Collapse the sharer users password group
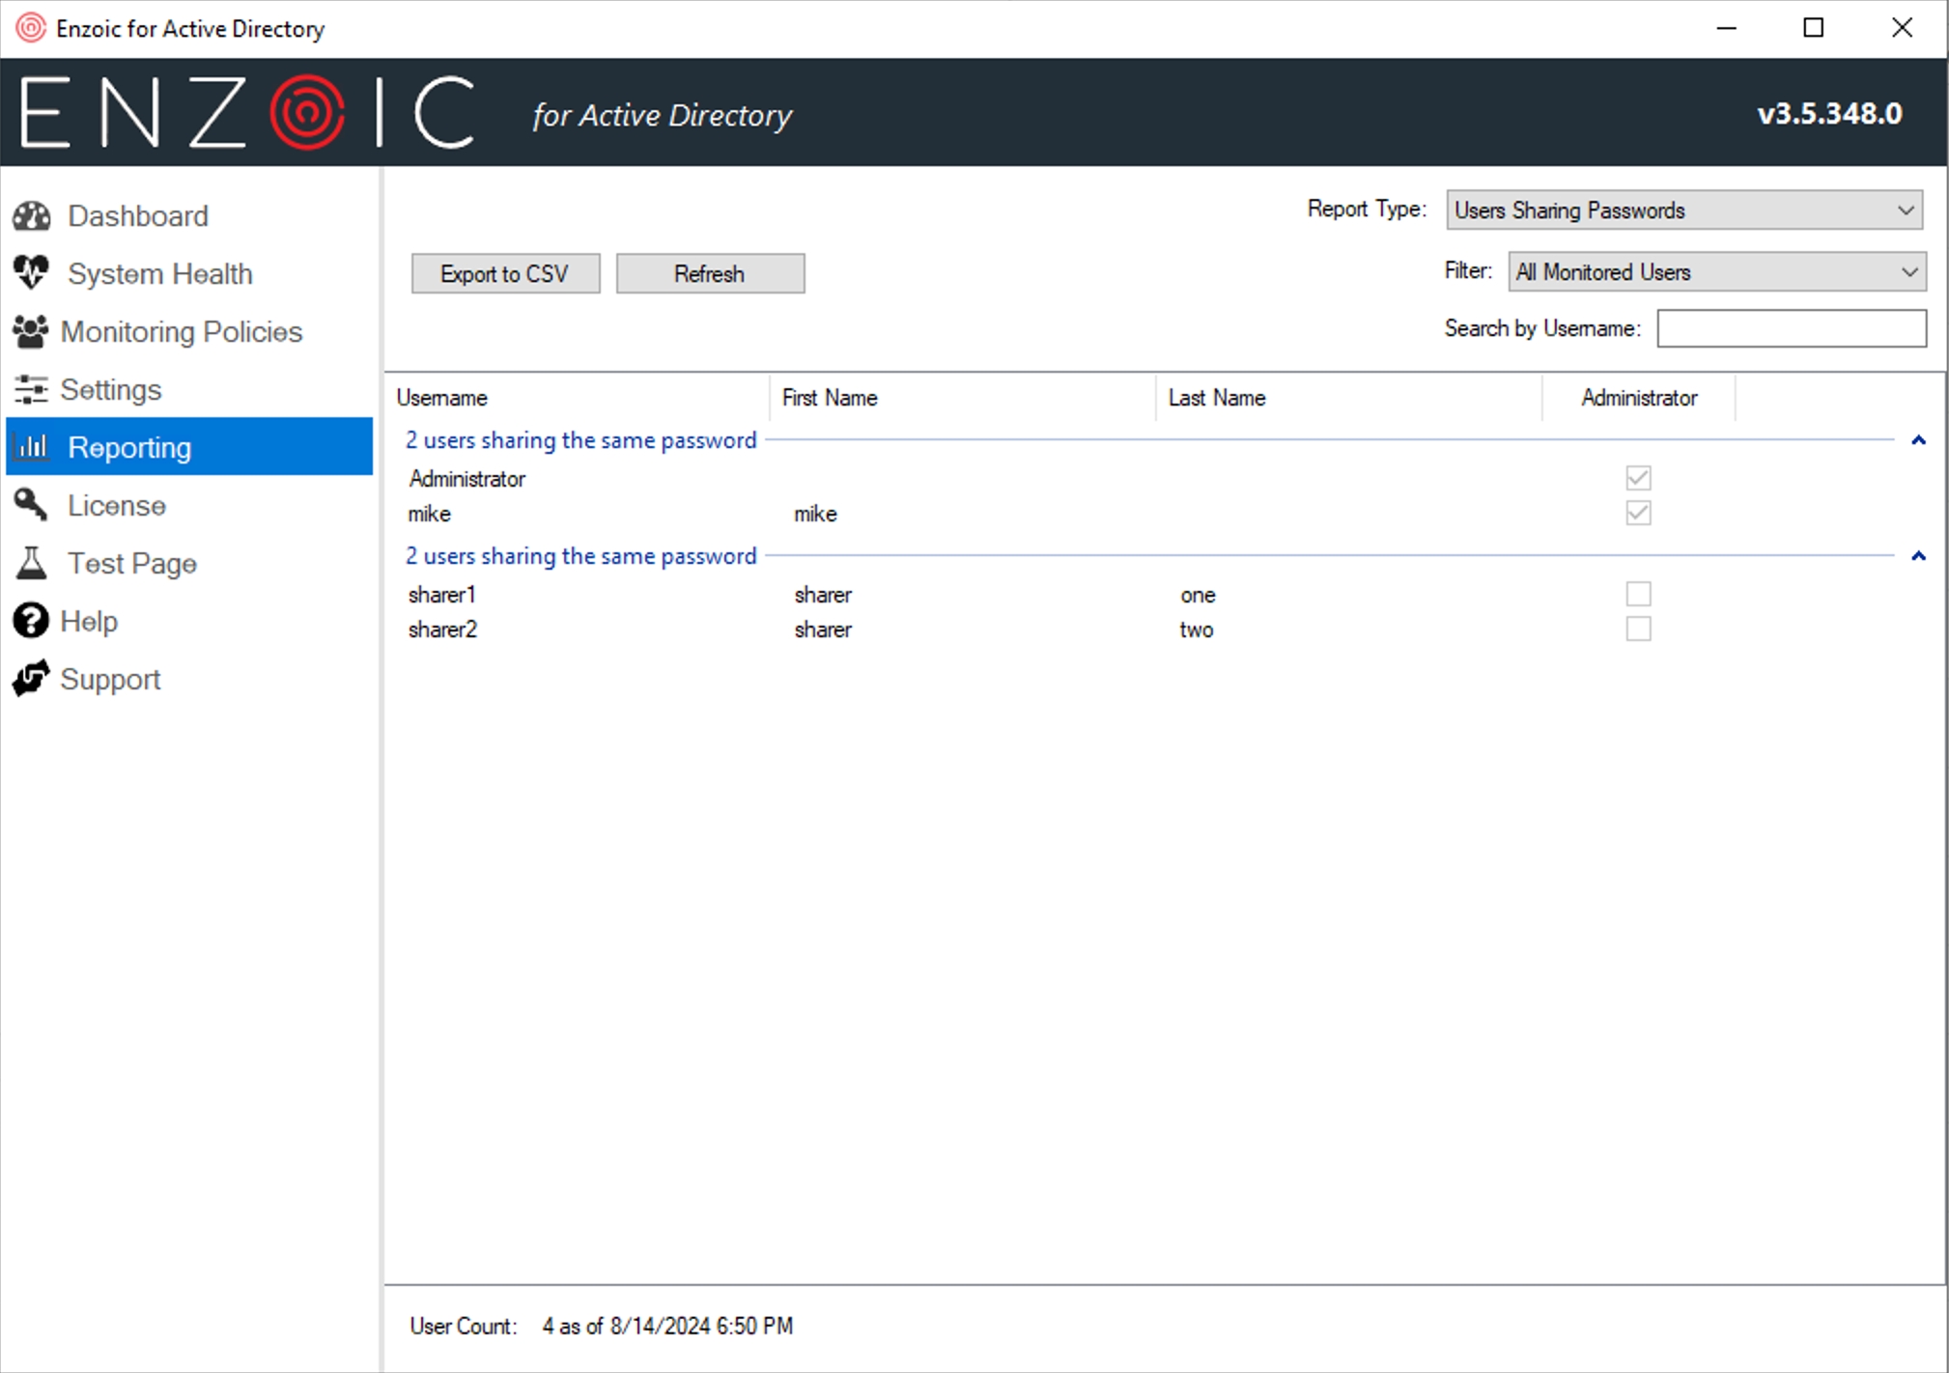 point(1918,556)
